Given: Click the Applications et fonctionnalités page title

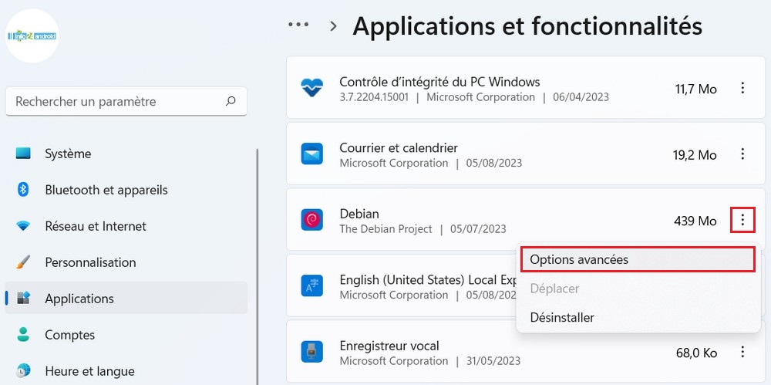Looking at the screenshot, I should click(527, 26).
